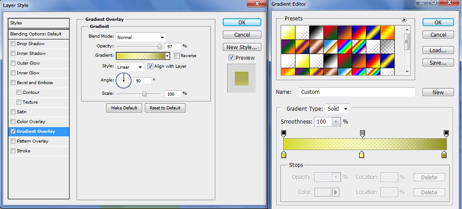This screenshot has width=462, height=209.
Task: Toggle the Preview checkbox
Action: click(x=231, y=58)
